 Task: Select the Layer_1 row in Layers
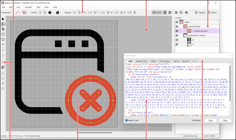tap(197, 22)
